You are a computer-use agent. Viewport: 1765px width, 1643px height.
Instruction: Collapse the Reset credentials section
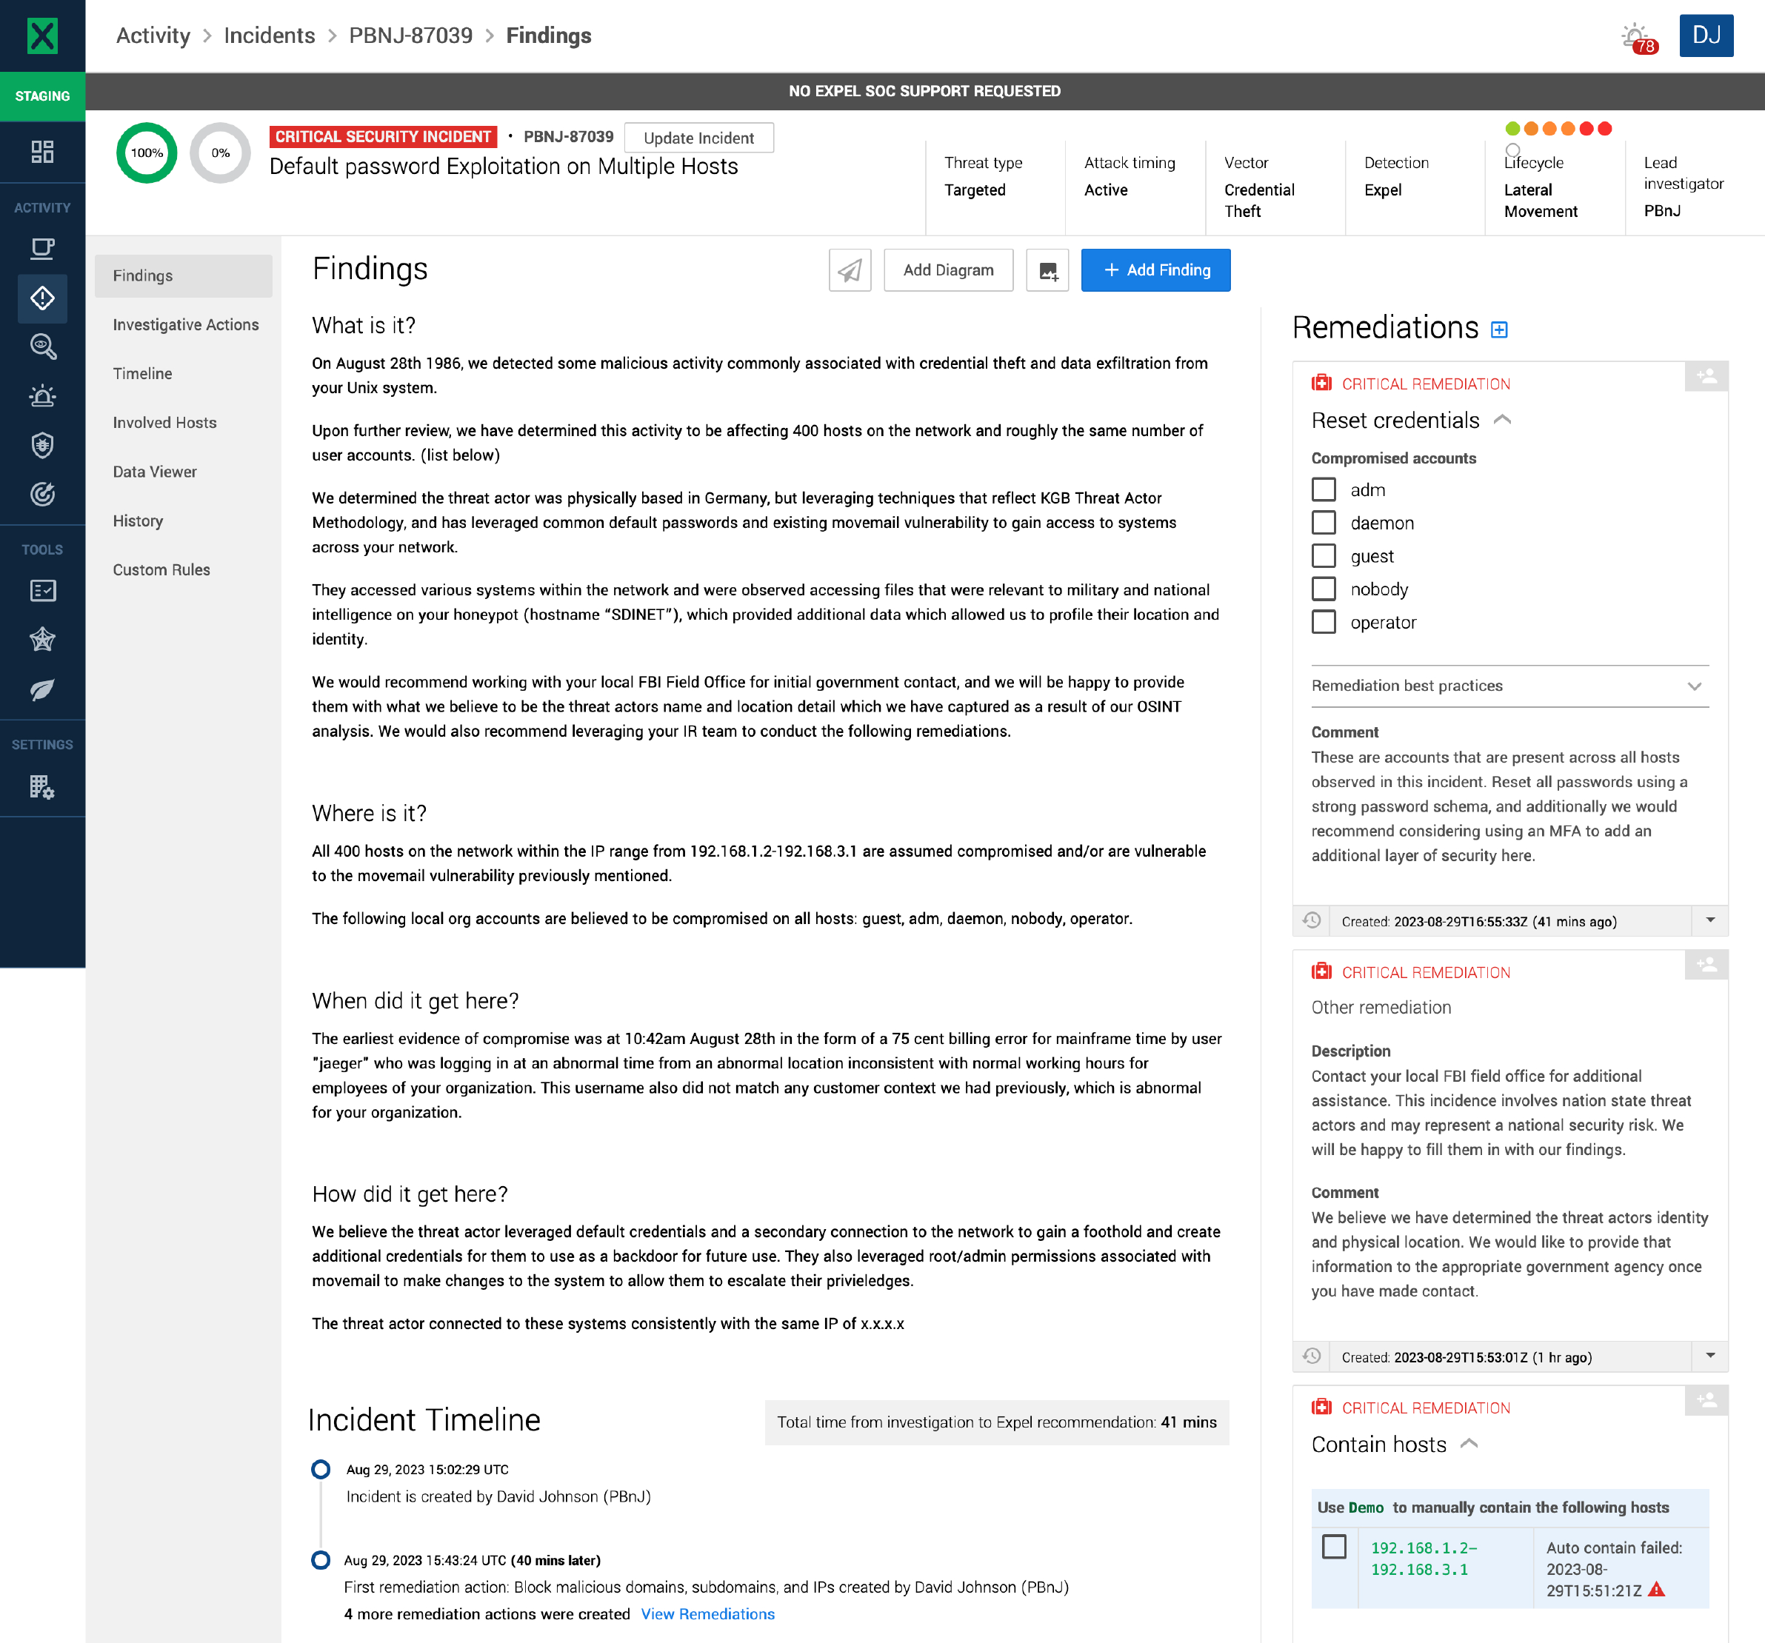(x=1502, y=420)
